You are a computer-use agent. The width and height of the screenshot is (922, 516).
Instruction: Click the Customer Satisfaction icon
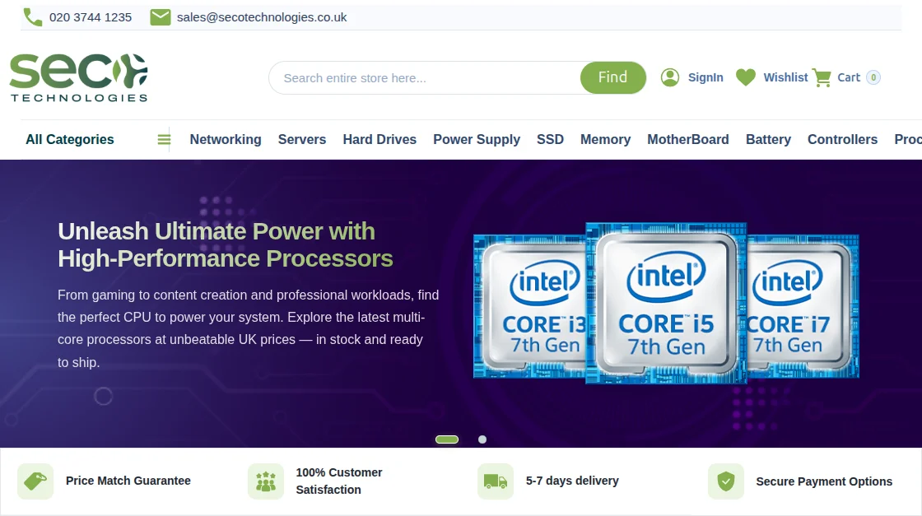[x=264, y=480]
